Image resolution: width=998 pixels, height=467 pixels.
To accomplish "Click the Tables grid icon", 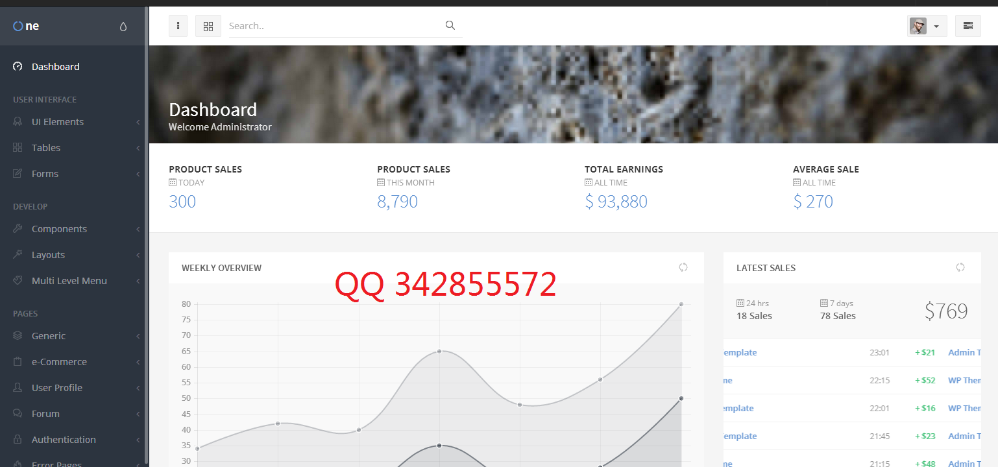I will [x=18, y=148].
